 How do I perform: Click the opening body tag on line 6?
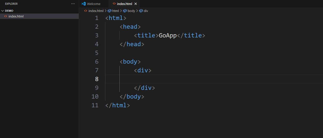[130, 62]
